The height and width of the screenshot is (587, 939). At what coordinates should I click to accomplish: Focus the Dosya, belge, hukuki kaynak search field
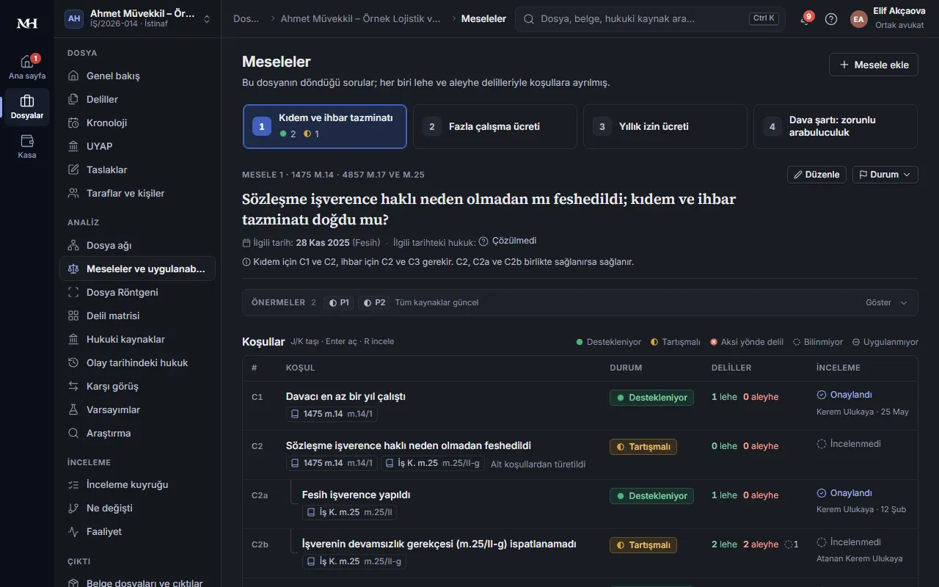pos(650,19)
